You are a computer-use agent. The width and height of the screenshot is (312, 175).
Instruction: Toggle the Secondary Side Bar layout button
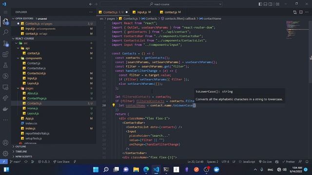[x=271, y=4]
